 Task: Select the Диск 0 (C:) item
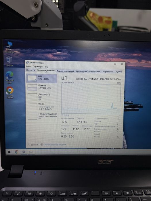pos(42,97)
